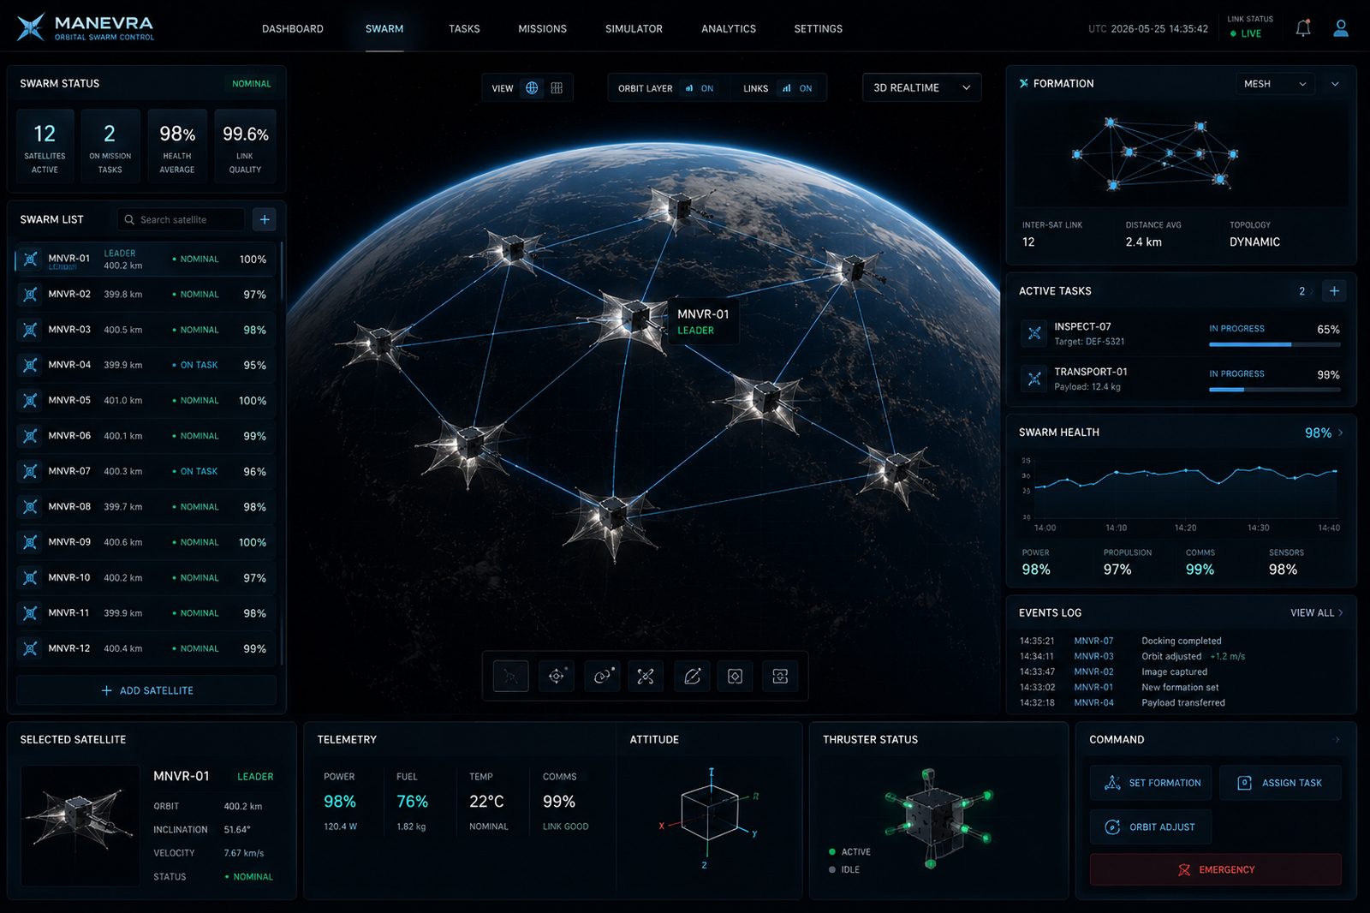Click the search magnifier icon in the swarm list
The height and width of the screenshot is (913, 1370).
[129, 220]
